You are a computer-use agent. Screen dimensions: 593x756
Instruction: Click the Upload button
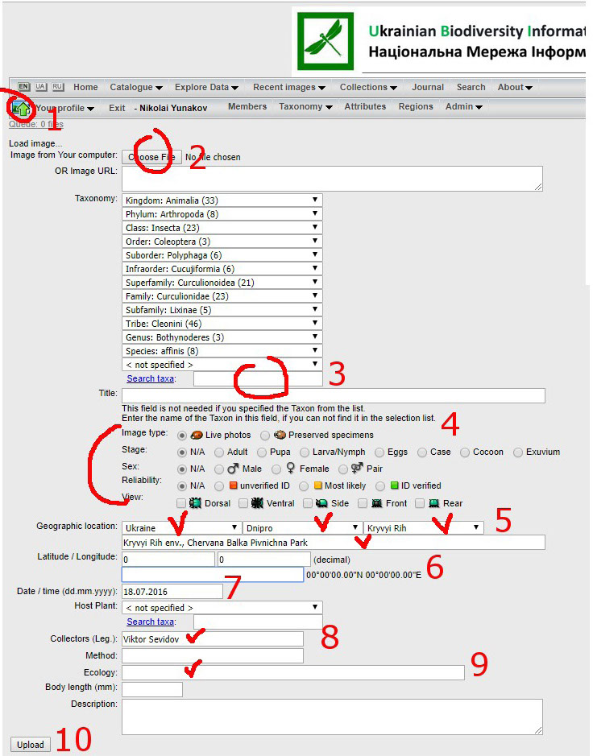(x=31, y=745)
